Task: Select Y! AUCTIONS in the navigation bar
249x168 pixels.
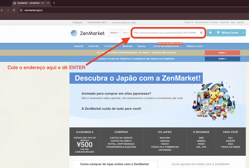Action: [110, 46]
